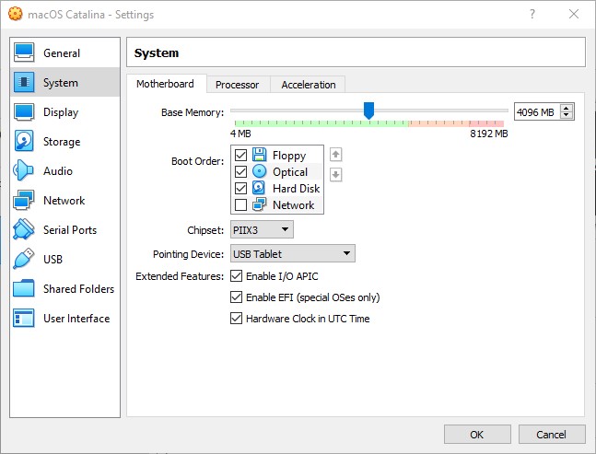Decrease base memory with spinner down arrow
The width and height of the screenshot is (596, 454).
(x=567, y=115)
